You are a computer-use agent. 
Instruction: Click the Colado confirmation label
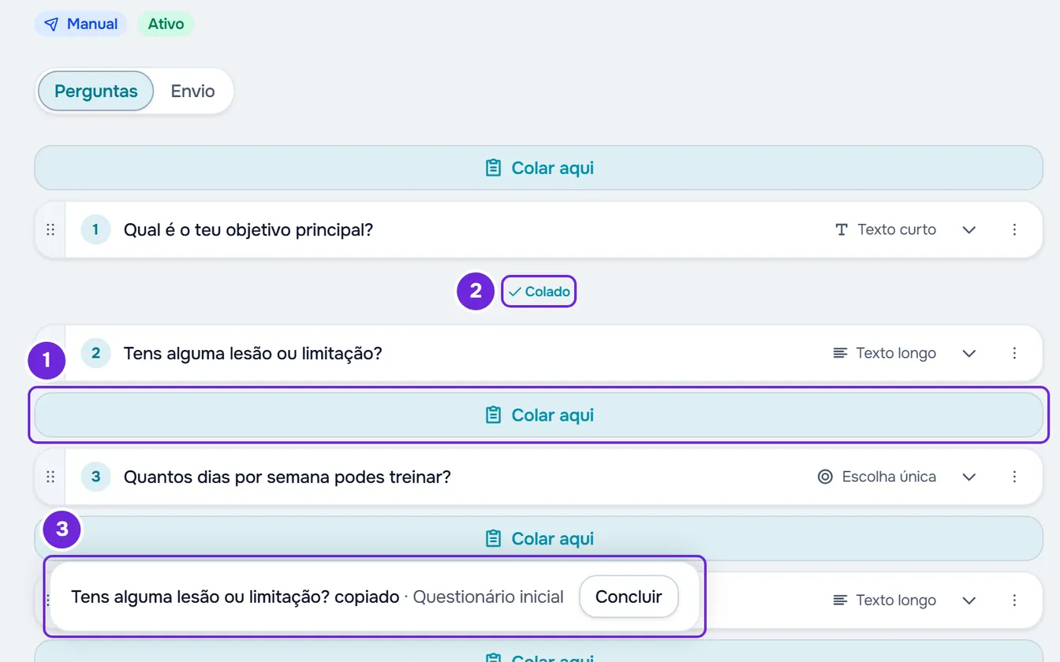click(x=539, y=292)
